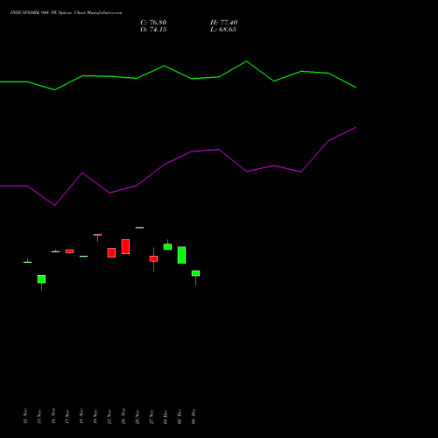Screen dimensions: 438x438
Task: Click the '13 Nov' date label
Action: [x=39, y=416]
